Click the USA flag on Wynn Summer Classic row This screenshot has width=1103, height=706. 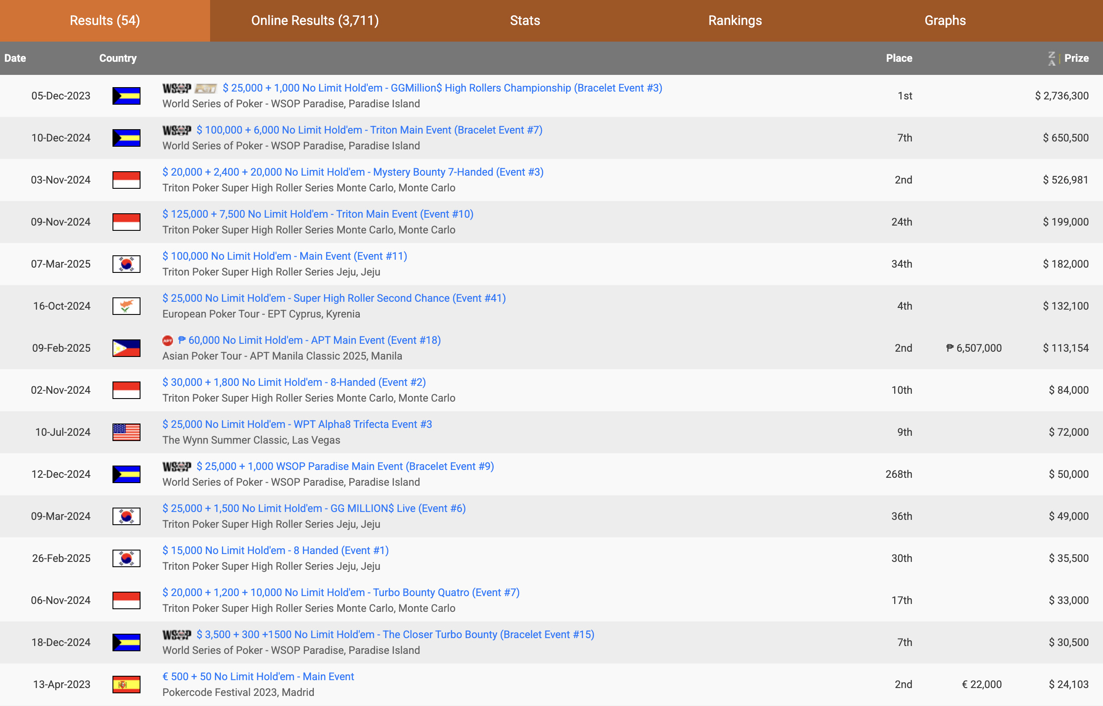(126, 432)
